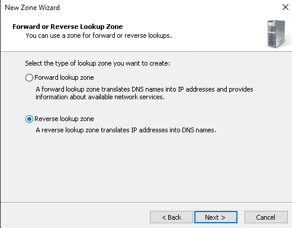
Task: Click the empty title bar area beside the title
Action: 170,8
